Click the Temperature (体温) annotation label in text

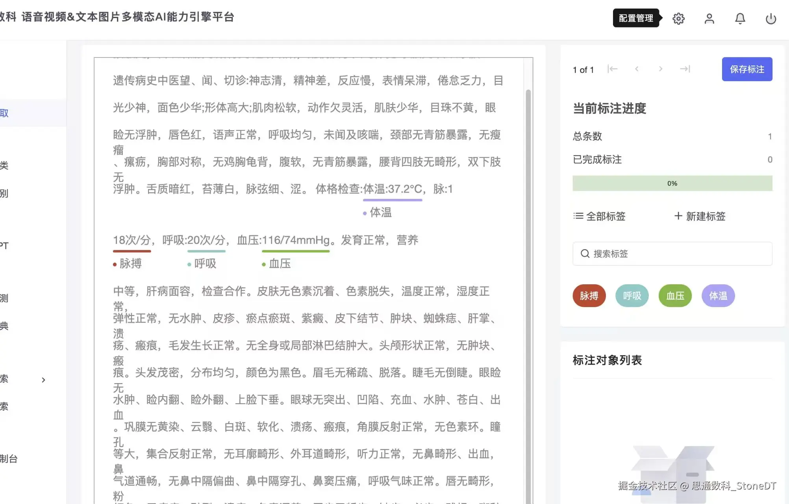click(x=380, y=213)
